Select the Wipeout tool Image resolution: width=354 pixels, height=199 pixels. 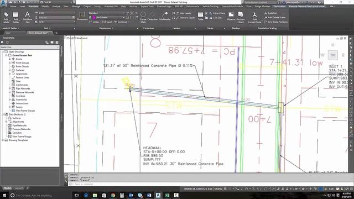click(x=231, y=17)
